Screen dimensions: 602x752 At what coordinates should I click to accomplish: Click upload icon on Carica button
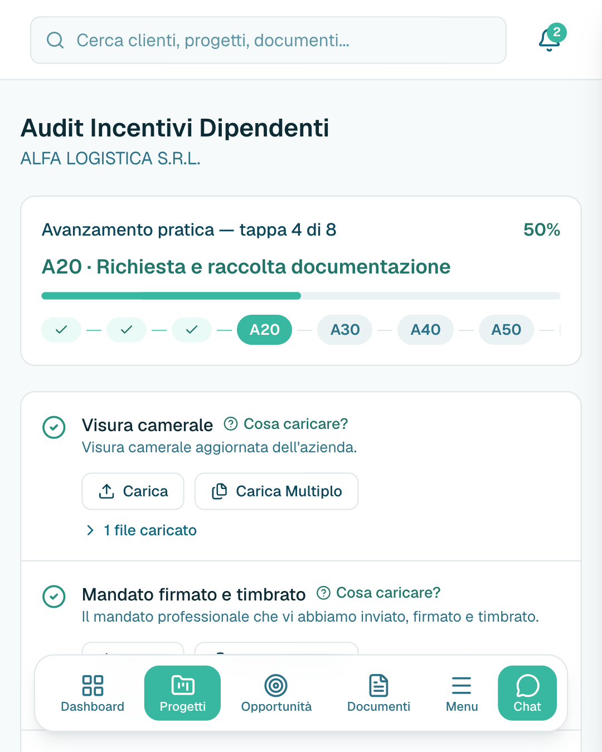pyautogui.click(x=106, y=491)
